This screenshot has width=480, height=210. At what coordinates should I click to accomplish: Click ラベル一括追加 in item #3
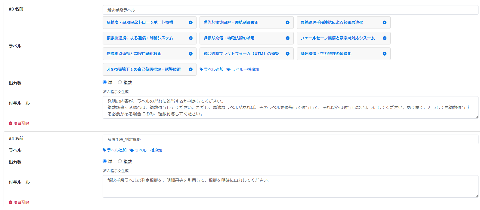(243, 69)
